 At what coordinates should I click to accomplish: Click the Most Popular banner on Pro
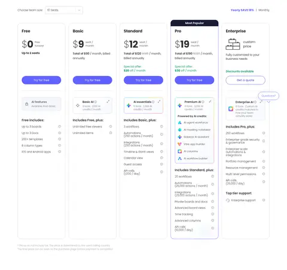click(x=194, y=23)
